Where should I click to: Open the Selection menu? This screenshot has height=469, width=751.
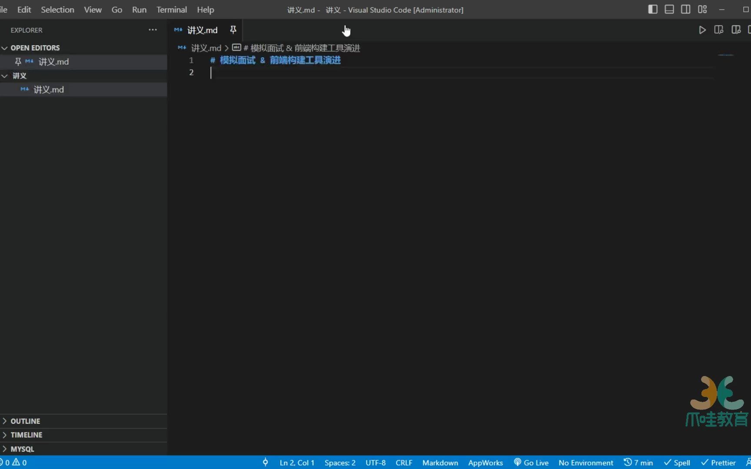[x=57, y=10]
